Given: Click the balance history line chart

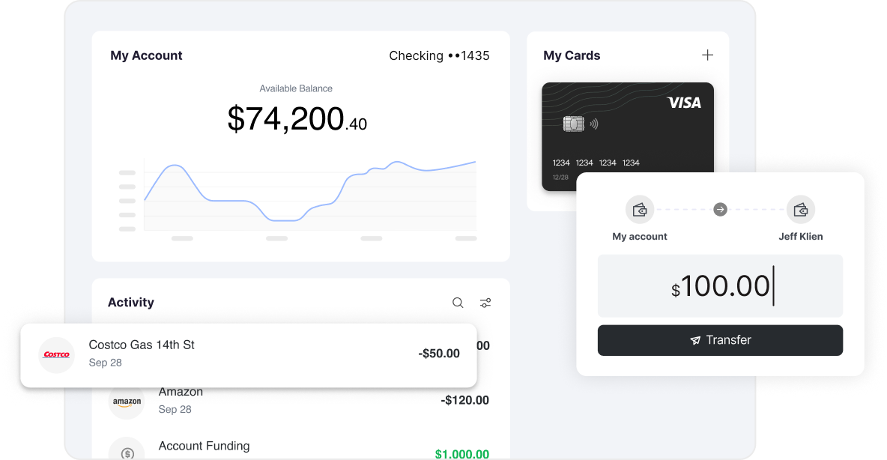Looking at the screenshot, I should 310,195.
